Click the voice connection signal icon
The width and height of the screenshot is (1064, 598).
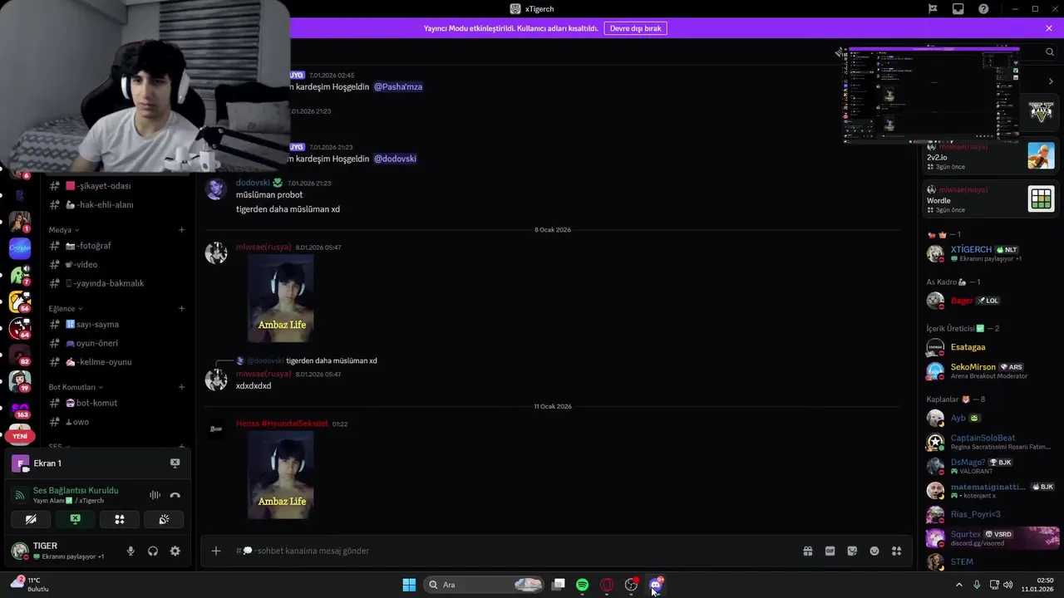(20, 495)
